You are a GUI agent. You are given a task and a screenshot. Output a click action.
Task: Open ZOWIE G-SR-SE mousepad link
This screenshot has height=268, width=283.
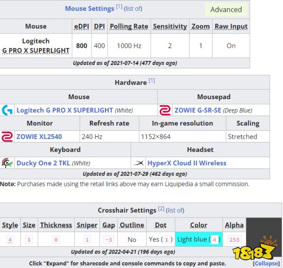click(198, 110)
